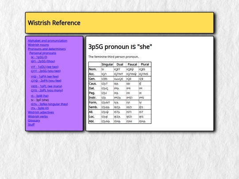The width and height of the screenshot is (239, 179).
Task: Go to Wistrish adjectives page
Action: (x=41, y=113)
